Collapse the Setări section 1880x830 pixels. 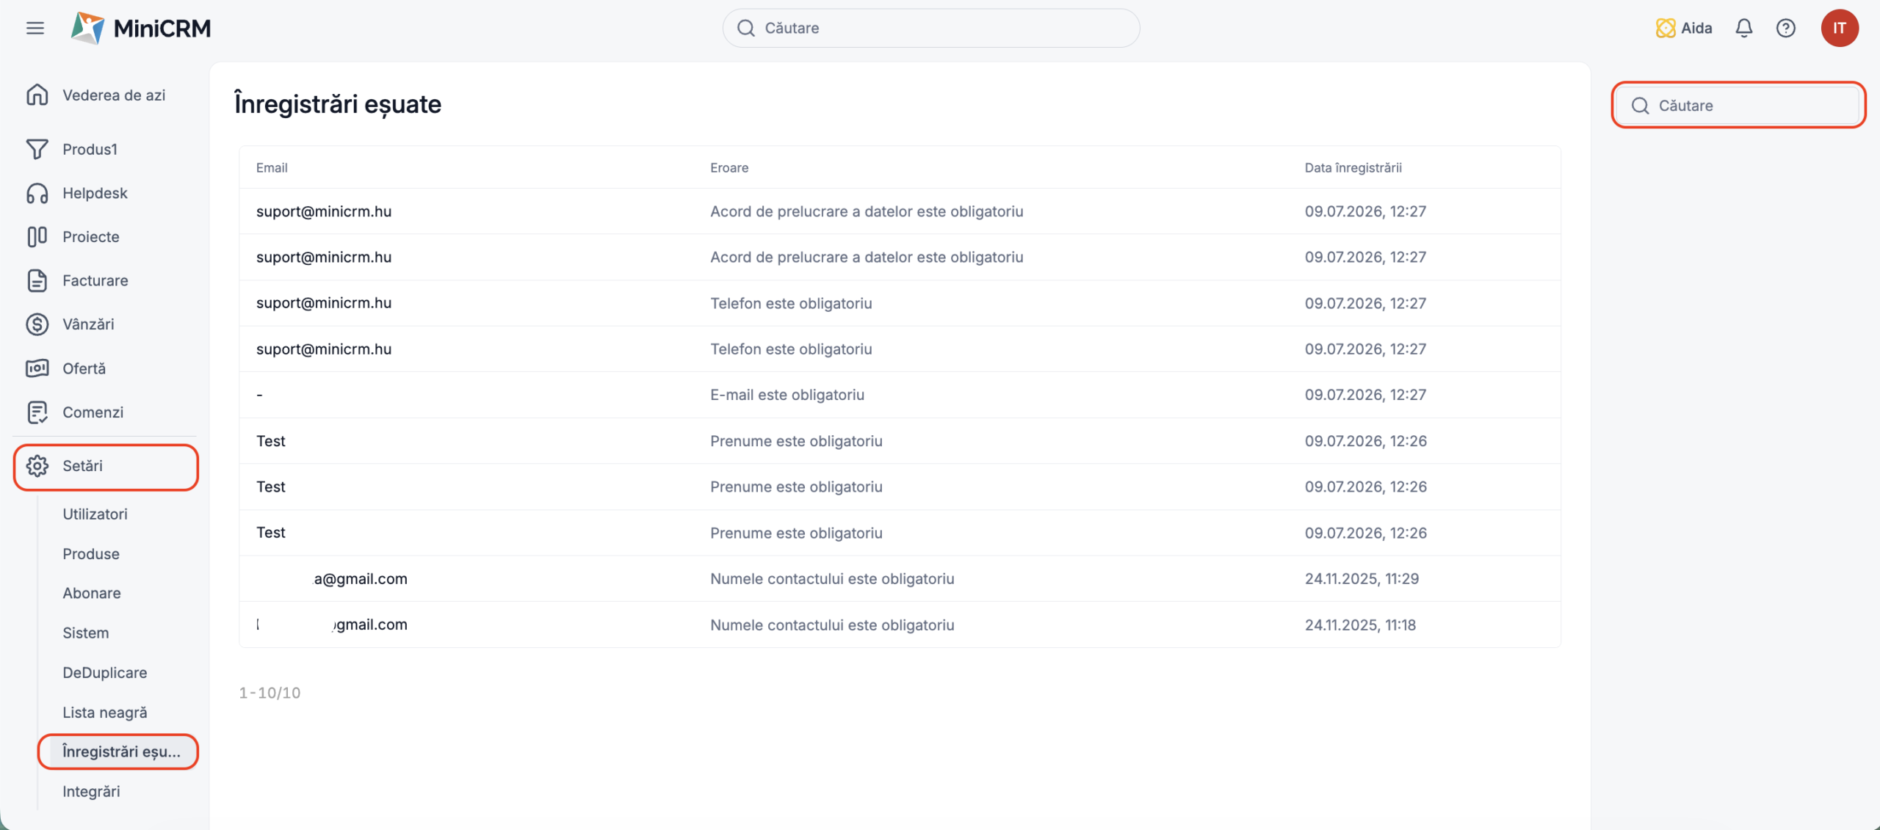pos(106,467)
